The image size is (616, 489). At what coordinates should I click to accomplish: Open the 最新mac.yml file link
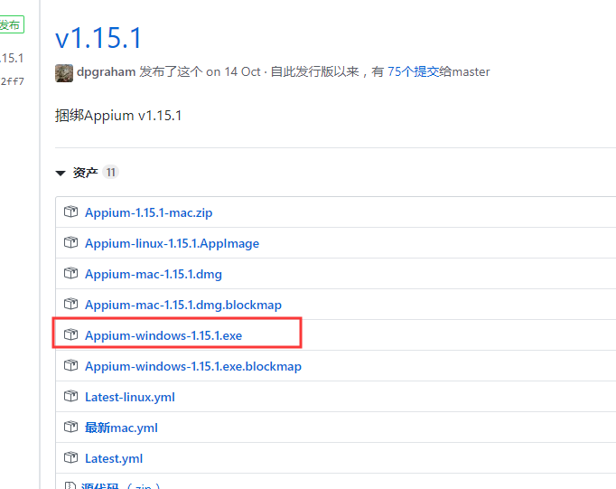click(121, 428)
